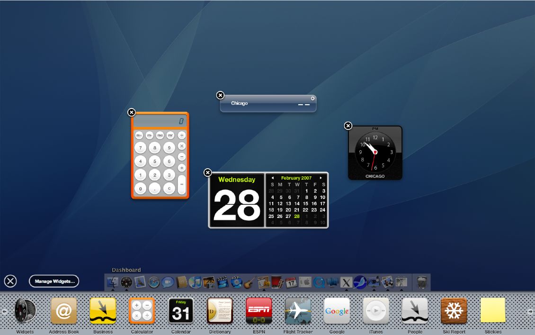The image size is (535, 335).
Task: Launch iPhoto from the Dock
Action: [209, 282]
